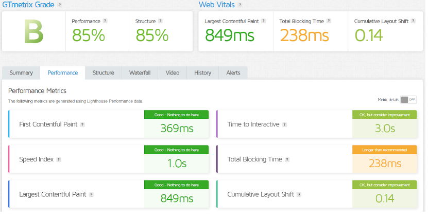Click the Performance Metrics heading
This screenshot has width=428, height=220.
tap(38, 90)
